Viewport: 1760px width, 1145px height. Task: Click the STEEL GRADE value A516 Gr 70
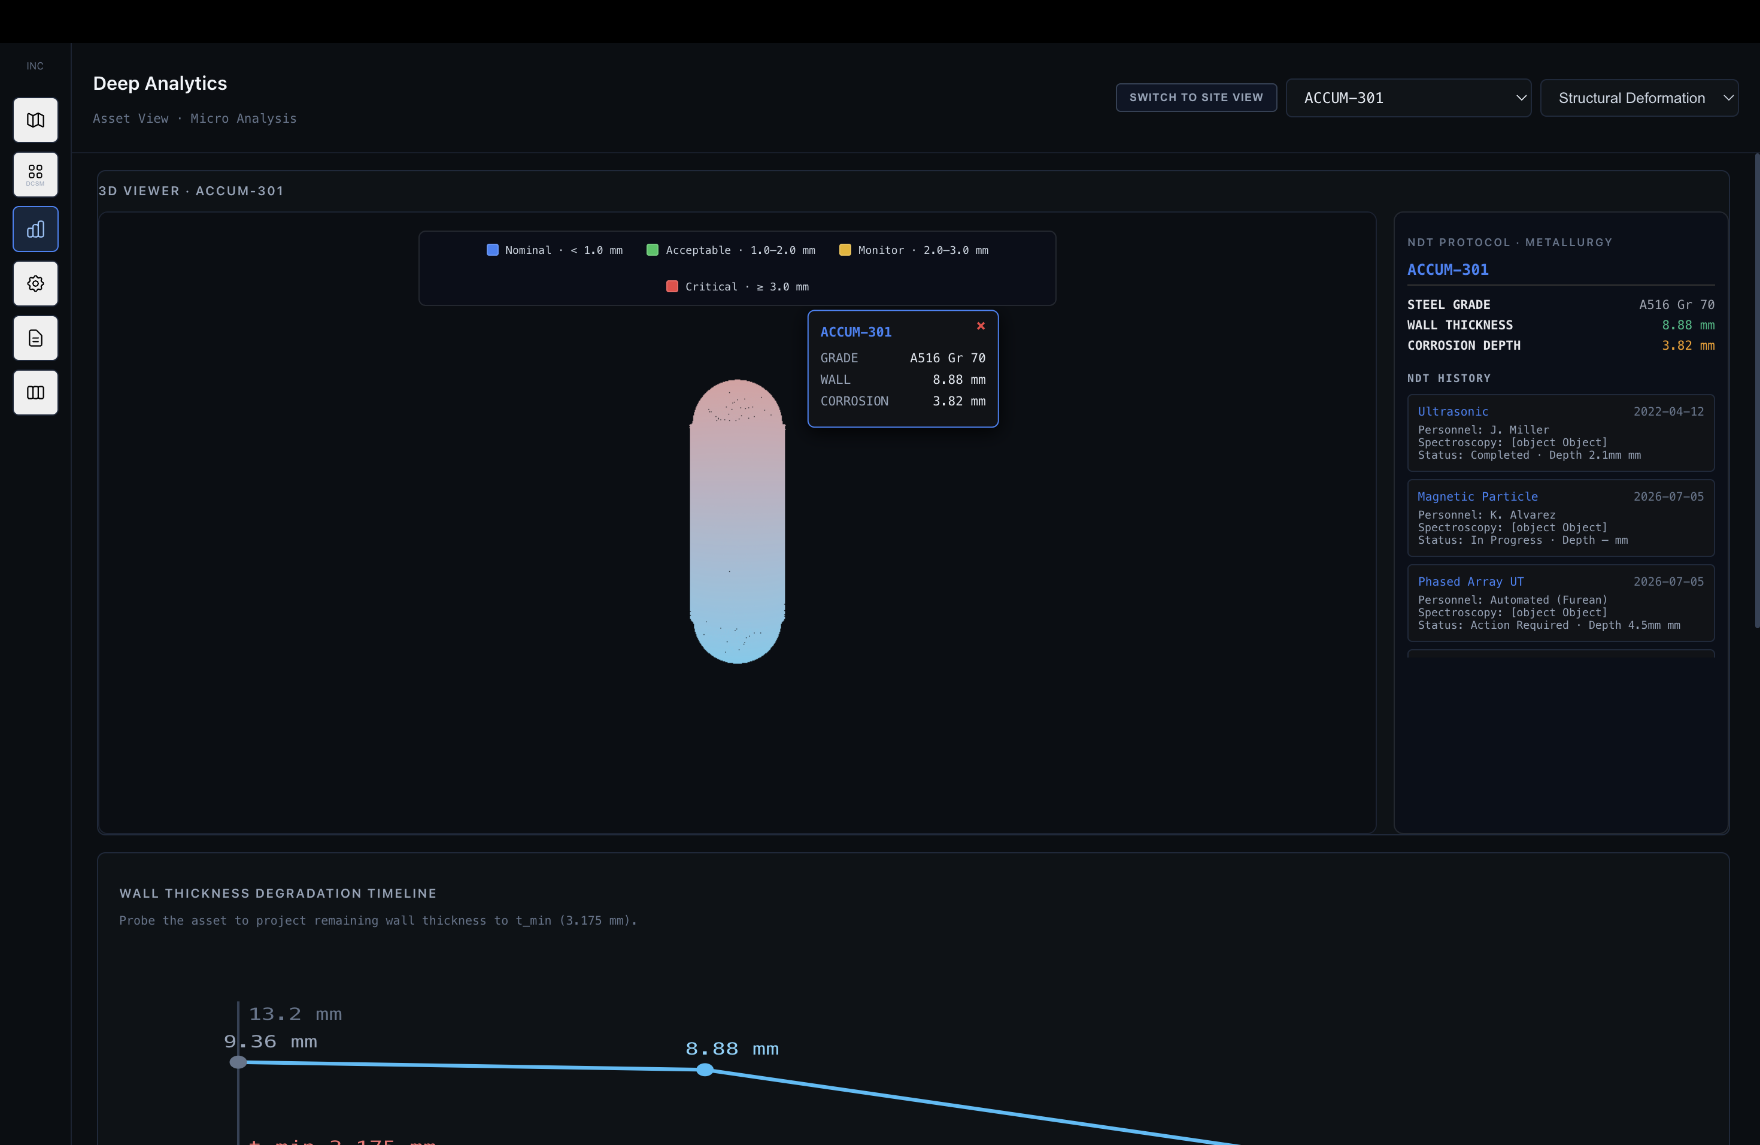(1676, 305)
